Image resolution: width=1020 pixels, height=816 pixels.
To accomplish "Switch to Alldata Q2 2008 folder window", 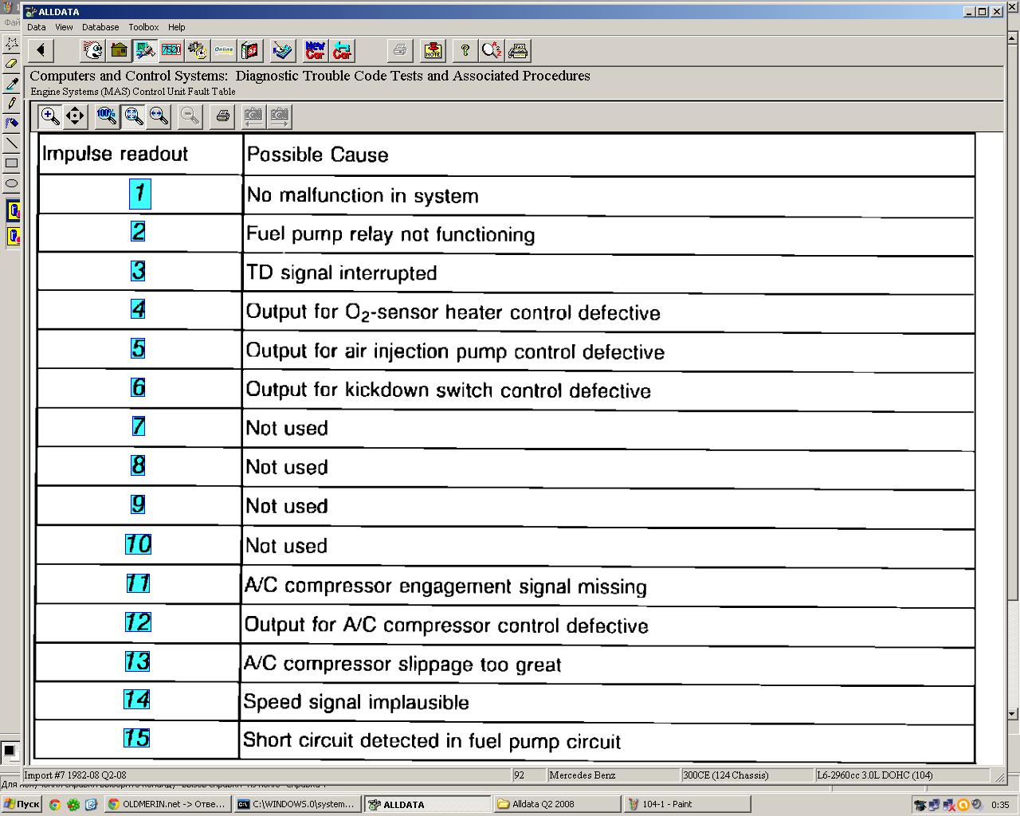I will pyautogui.click(x=556, y=804).
